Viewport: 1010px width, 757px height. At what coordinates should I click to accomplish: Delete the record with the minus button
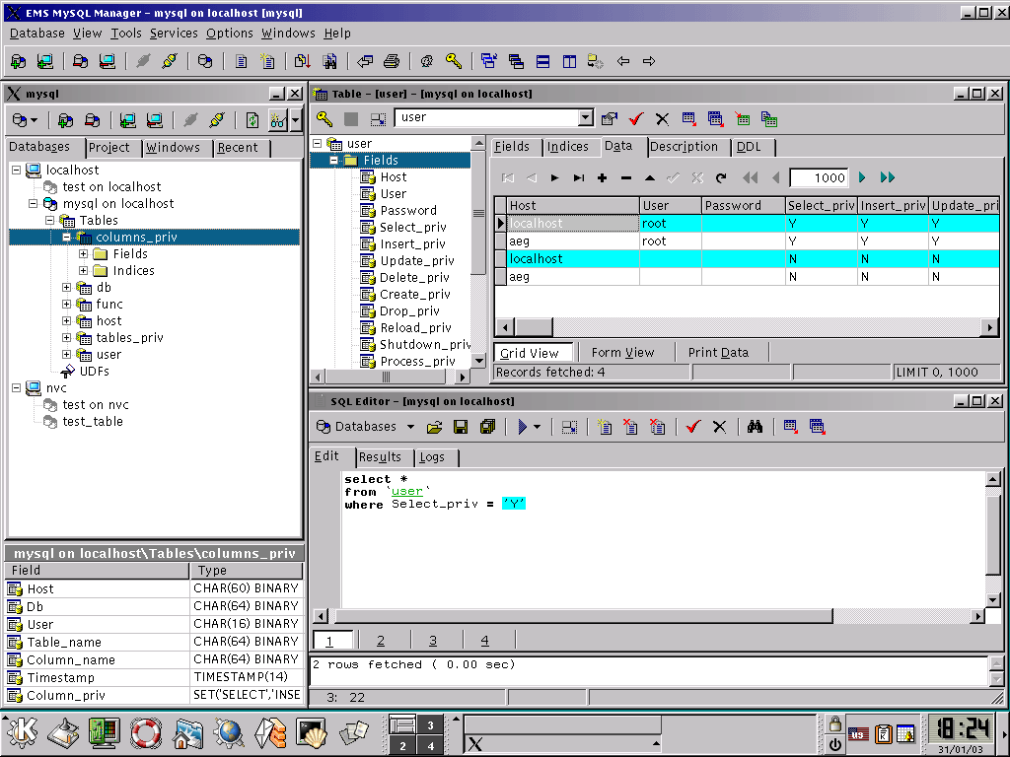(x=626, y=178)
